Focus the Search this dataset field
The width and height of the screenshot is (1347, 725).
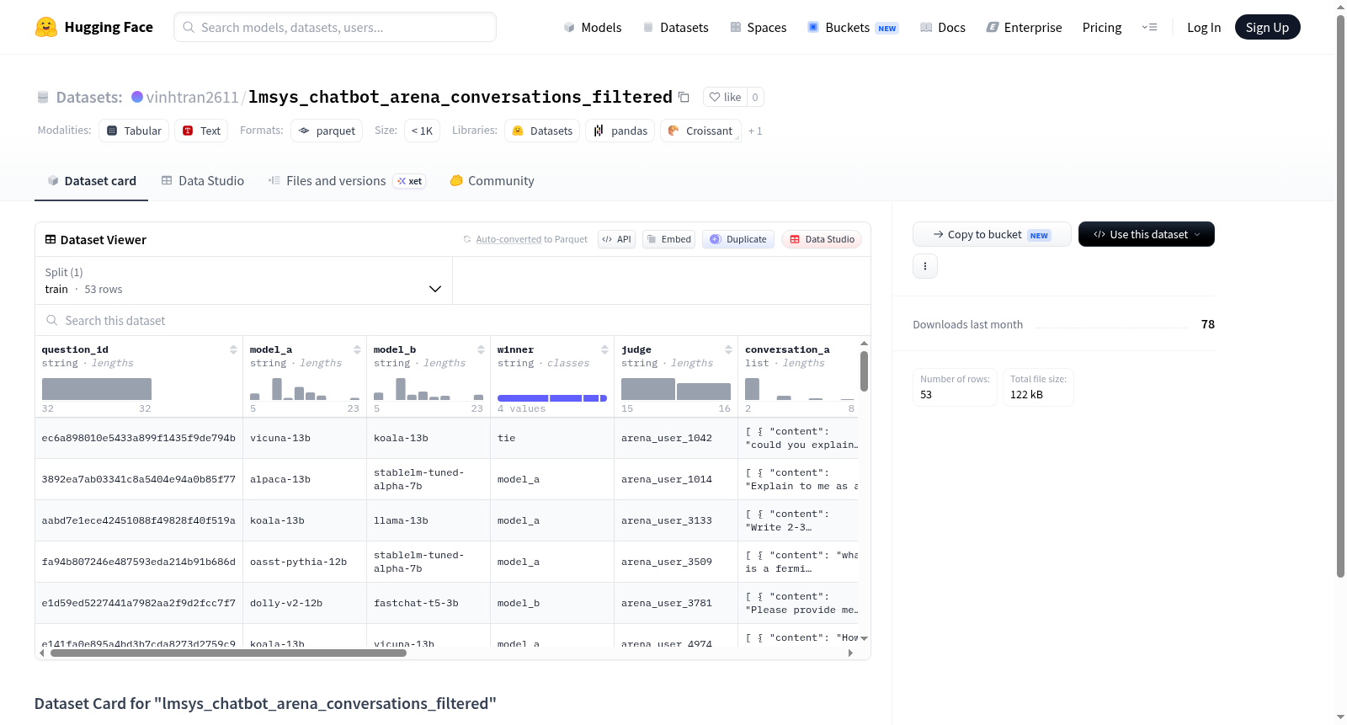(453, 320)
